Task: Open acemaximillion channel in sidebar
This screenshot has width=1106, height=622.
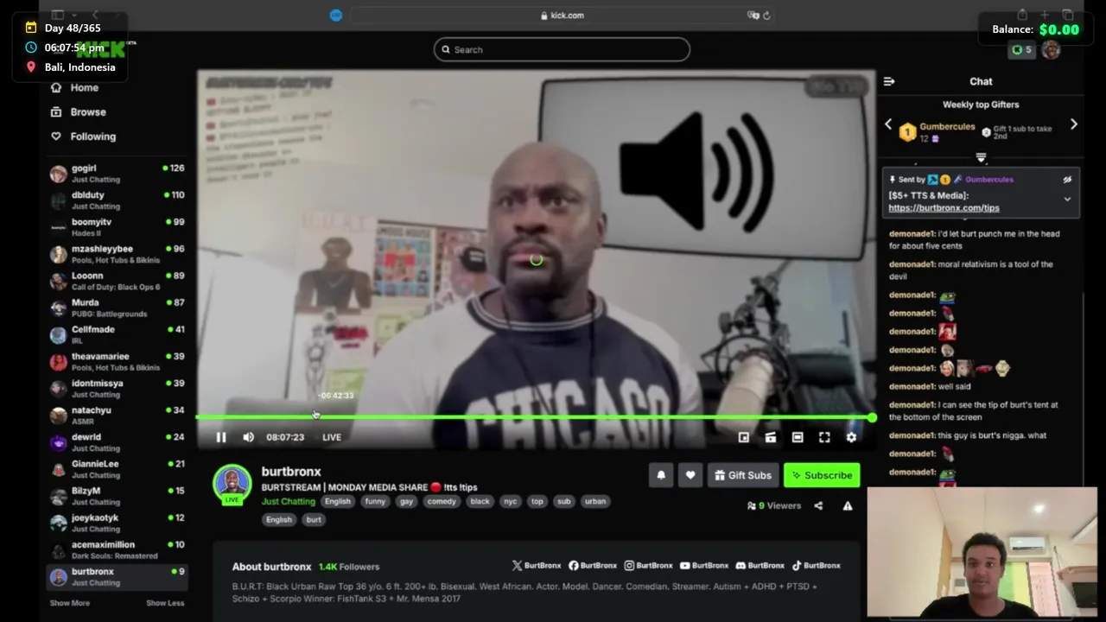Action: coord(117,550)
